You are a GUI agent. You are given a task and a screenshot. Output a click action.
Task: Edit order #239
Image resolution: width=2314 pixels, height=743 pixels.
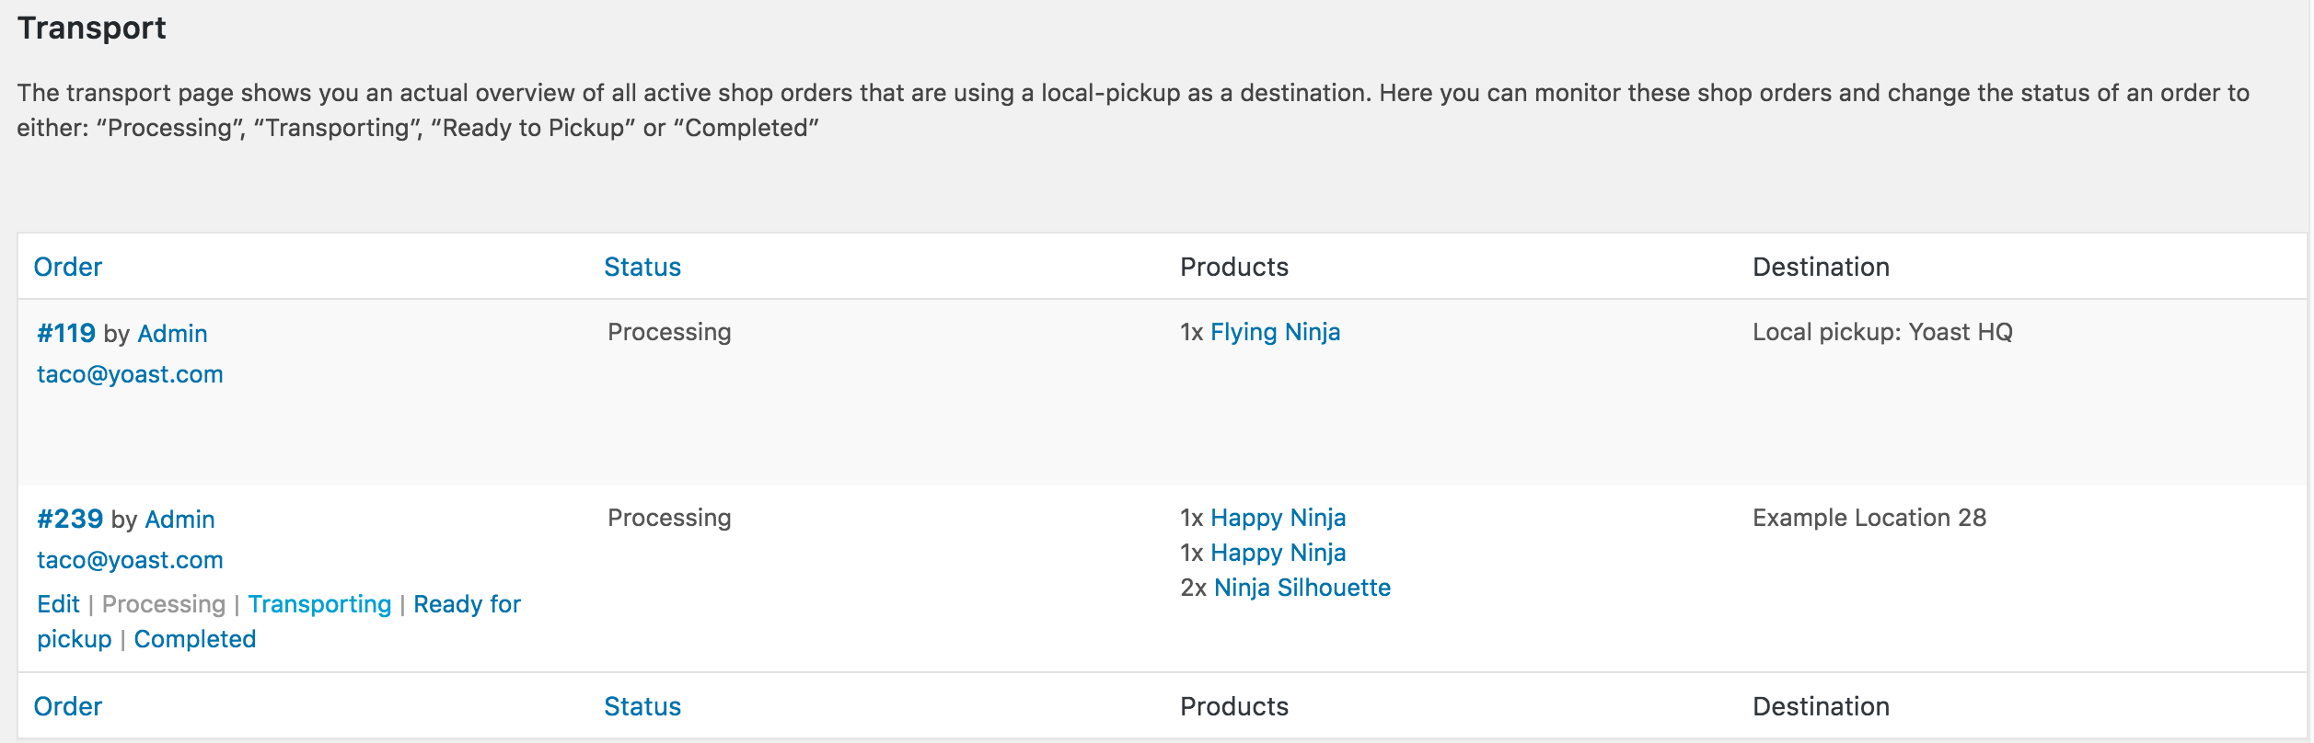58,604
